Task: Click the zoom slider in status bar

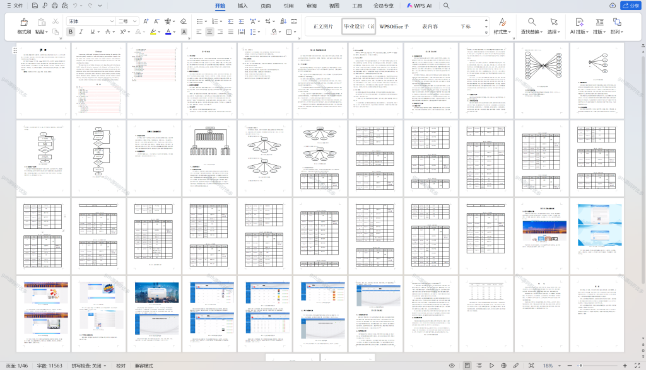Action: point(597,366)
